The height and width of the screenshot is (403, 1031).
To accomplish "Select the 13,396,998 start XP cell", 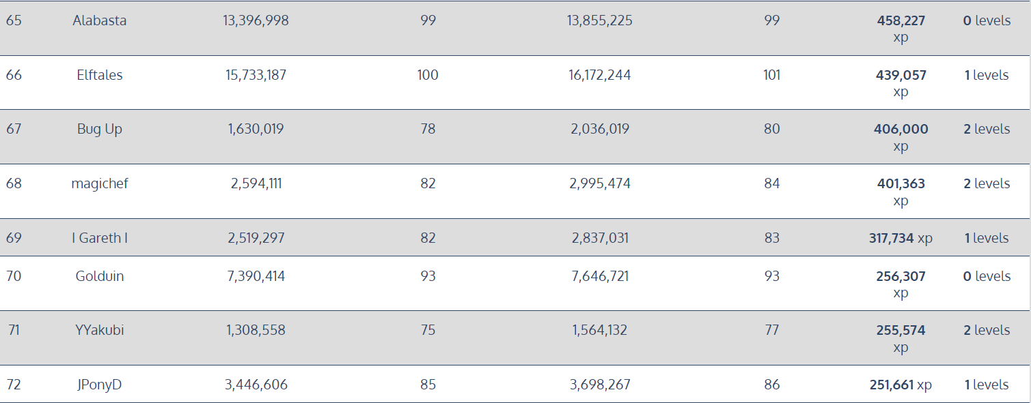I will 256,20.
